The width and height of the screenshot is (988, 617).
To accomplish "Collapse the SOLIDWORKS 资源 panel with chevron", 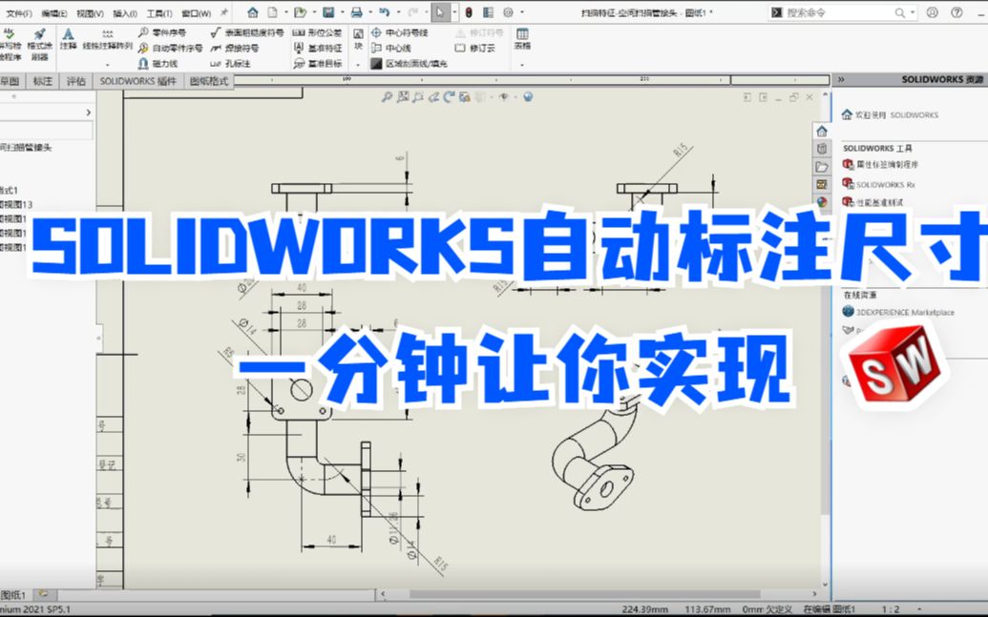I will click(841, 79).
